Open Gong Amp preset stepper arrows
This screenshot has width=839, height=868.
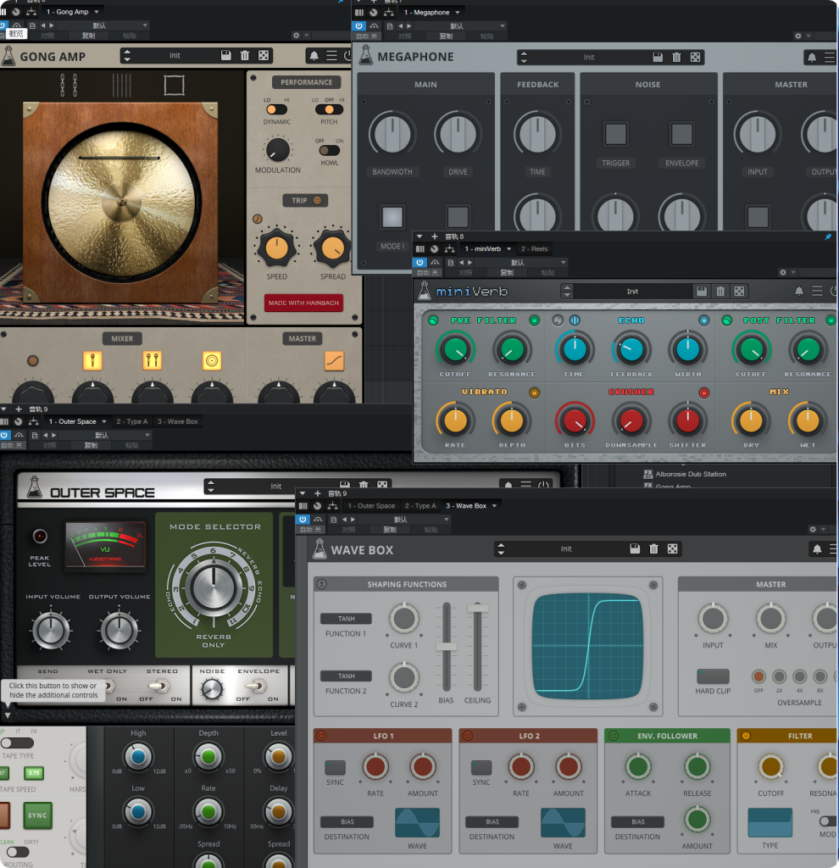coord(127,55)
